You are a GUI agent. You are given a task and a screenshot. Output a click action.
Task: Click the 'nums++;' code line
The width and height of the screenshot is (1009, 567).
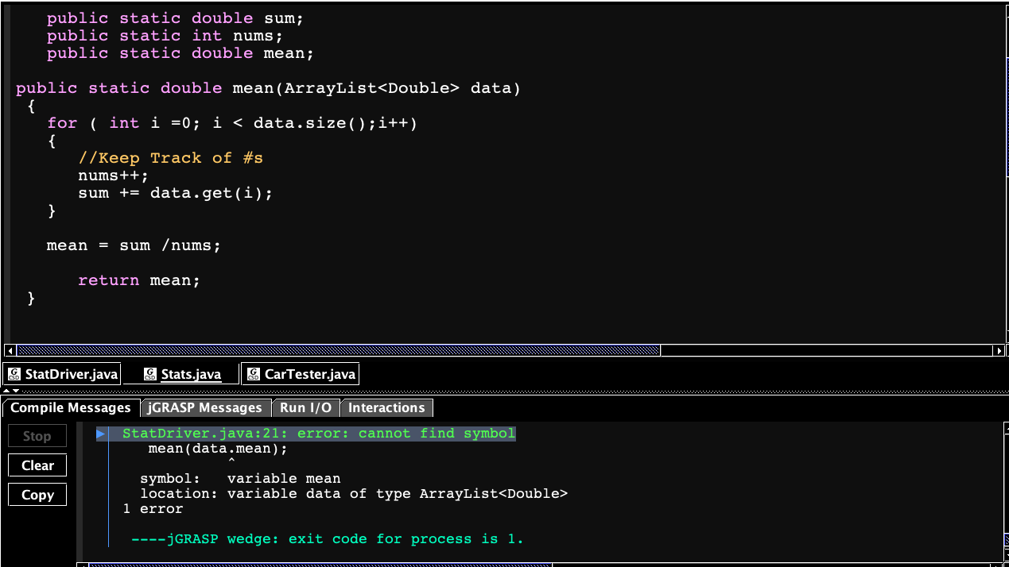coord(114,175)
